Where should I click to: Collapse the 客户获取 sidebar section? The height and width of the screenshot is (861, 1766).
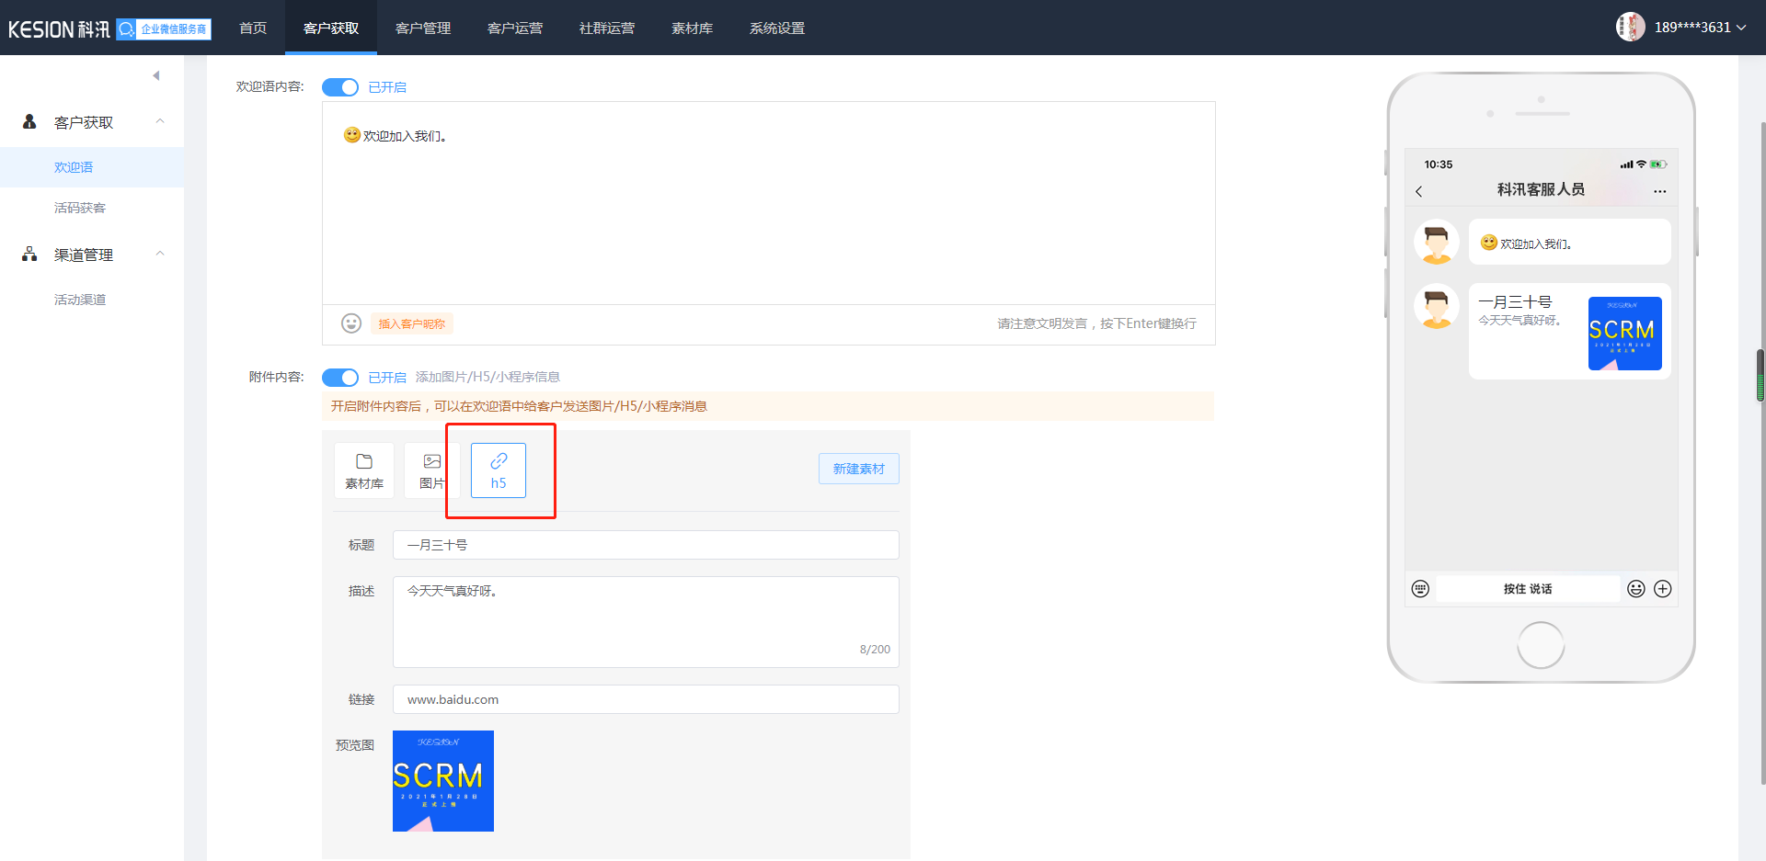[160, 122]
